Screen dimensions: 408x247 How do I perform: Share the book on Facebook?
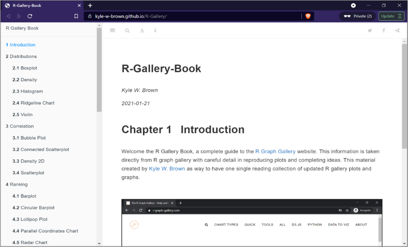(x=384, y=30)
